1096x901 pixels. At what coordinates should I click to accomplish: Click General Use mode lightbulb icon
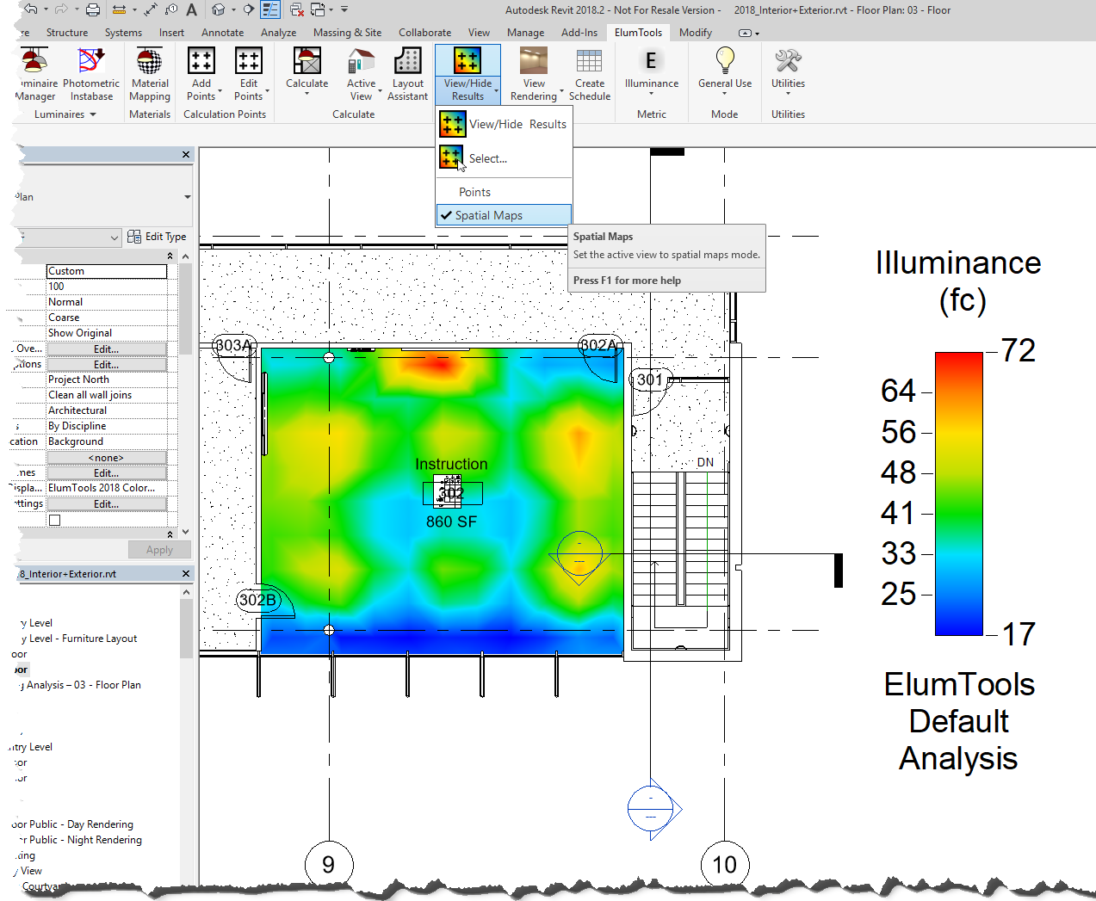[725, 60]
